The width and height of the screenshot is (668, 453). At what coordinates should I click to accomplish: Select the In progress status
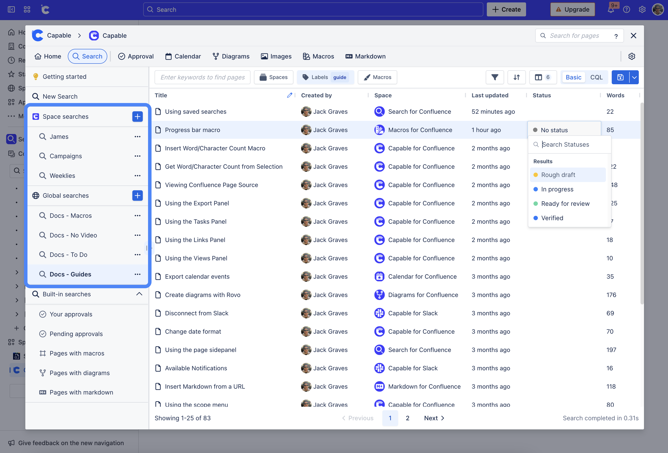[568, 189]
